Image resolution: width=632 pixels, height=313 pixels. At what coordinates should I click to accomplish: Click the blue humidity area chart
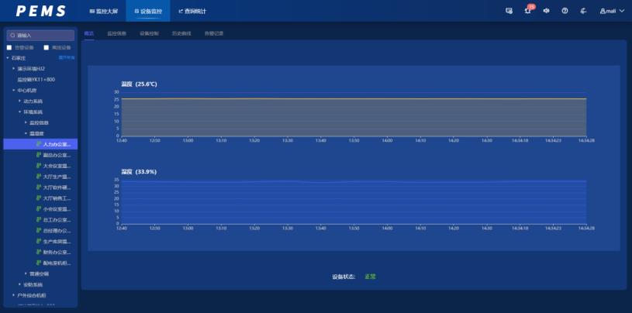click(x=354, y=202)
